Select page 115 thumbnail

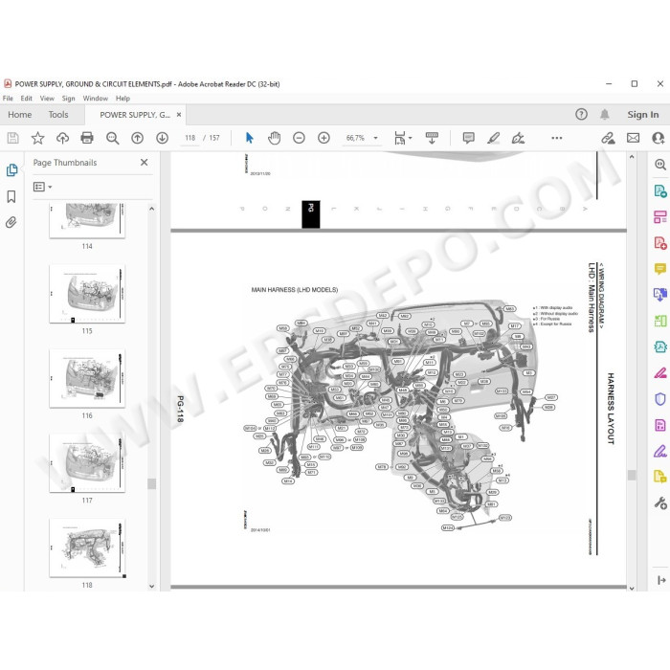point(87,294)
